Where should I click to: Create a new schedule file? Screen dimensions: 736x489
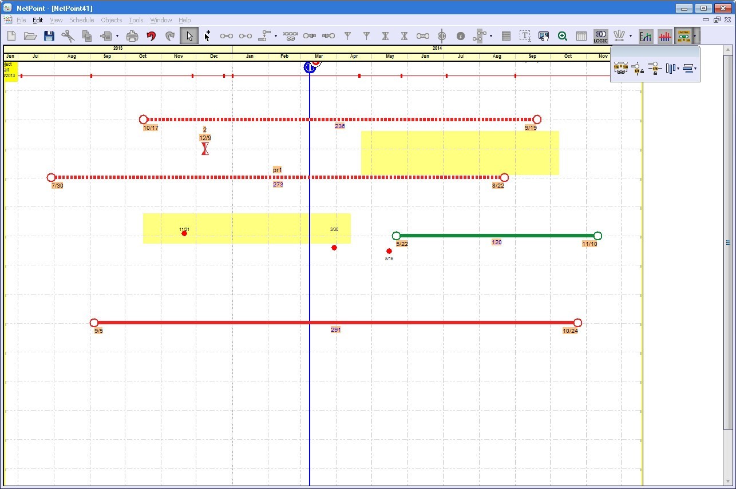[11, 36]
